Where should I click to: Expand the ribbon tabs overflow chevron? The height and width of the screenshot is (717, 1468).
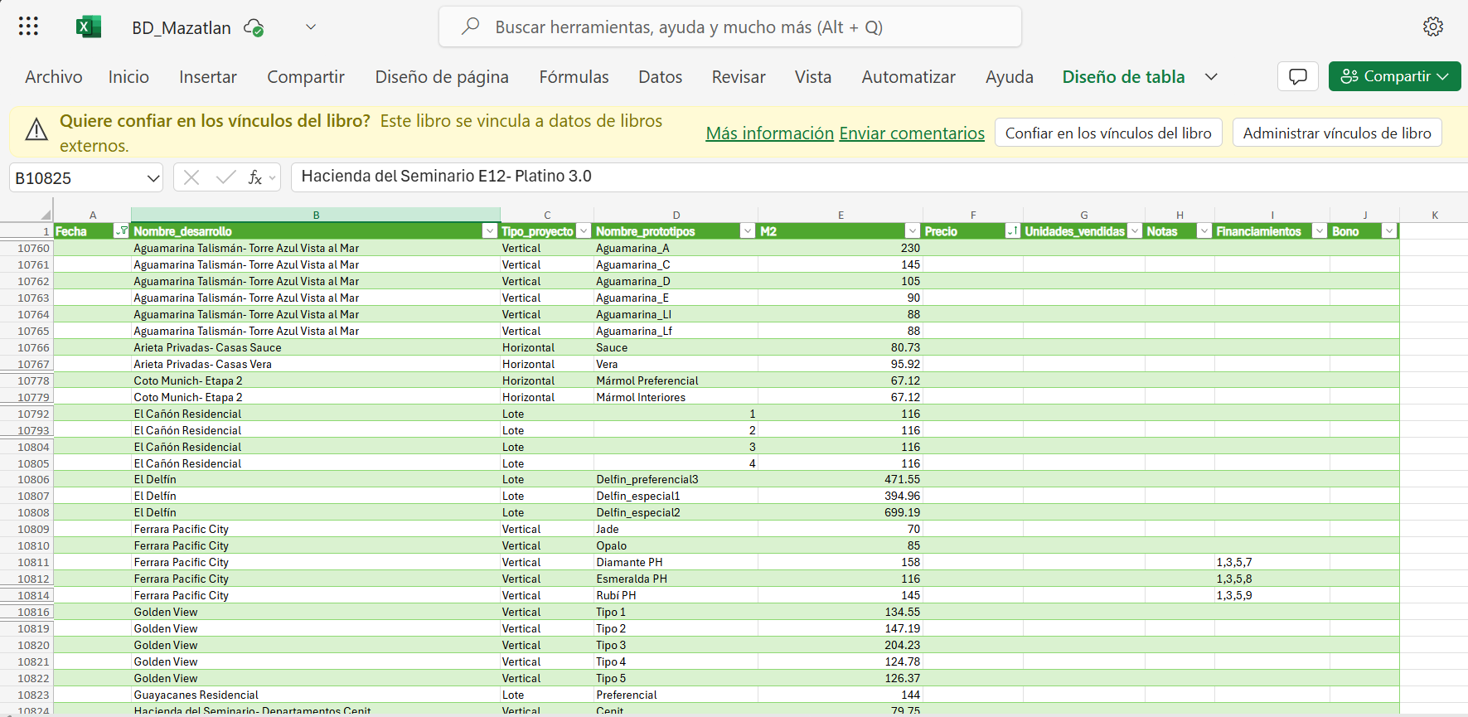coord(1211,77)
